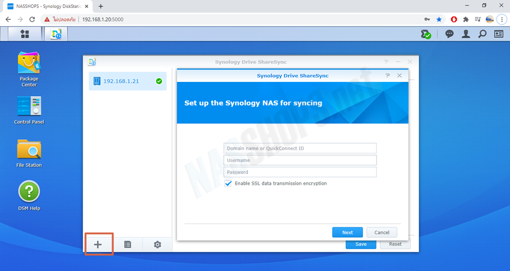Viewport: 510px width, 271px height.
Task: Click the Opera extension icon
Action: (453, 19)
